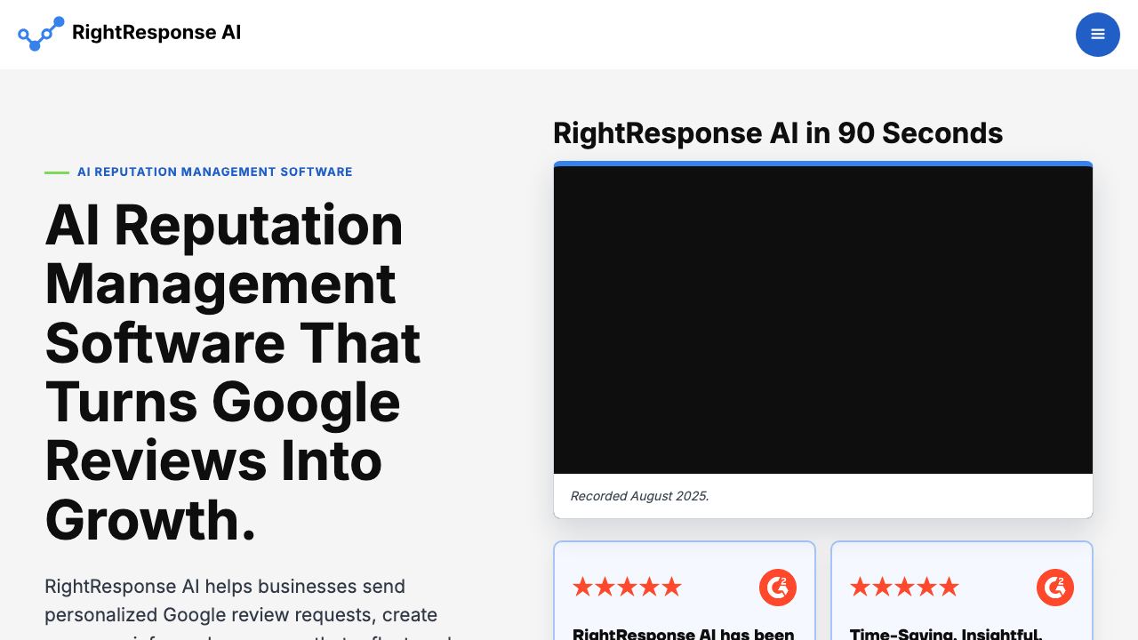
Task: Click the RightResponse AI brand name
Action: click(156, 33)
